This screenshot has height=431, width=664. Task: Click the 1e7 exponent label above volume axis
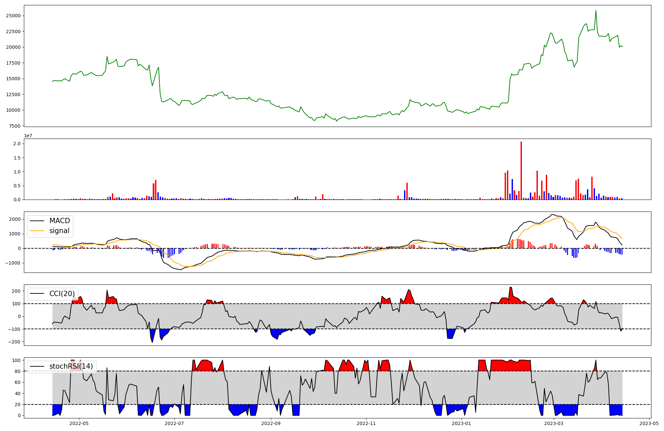[28, 136]
